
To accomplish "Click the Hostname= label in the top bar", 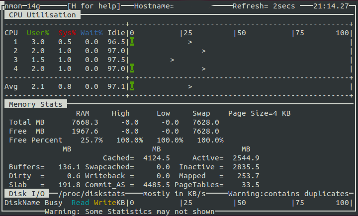I will coord(152,6).
